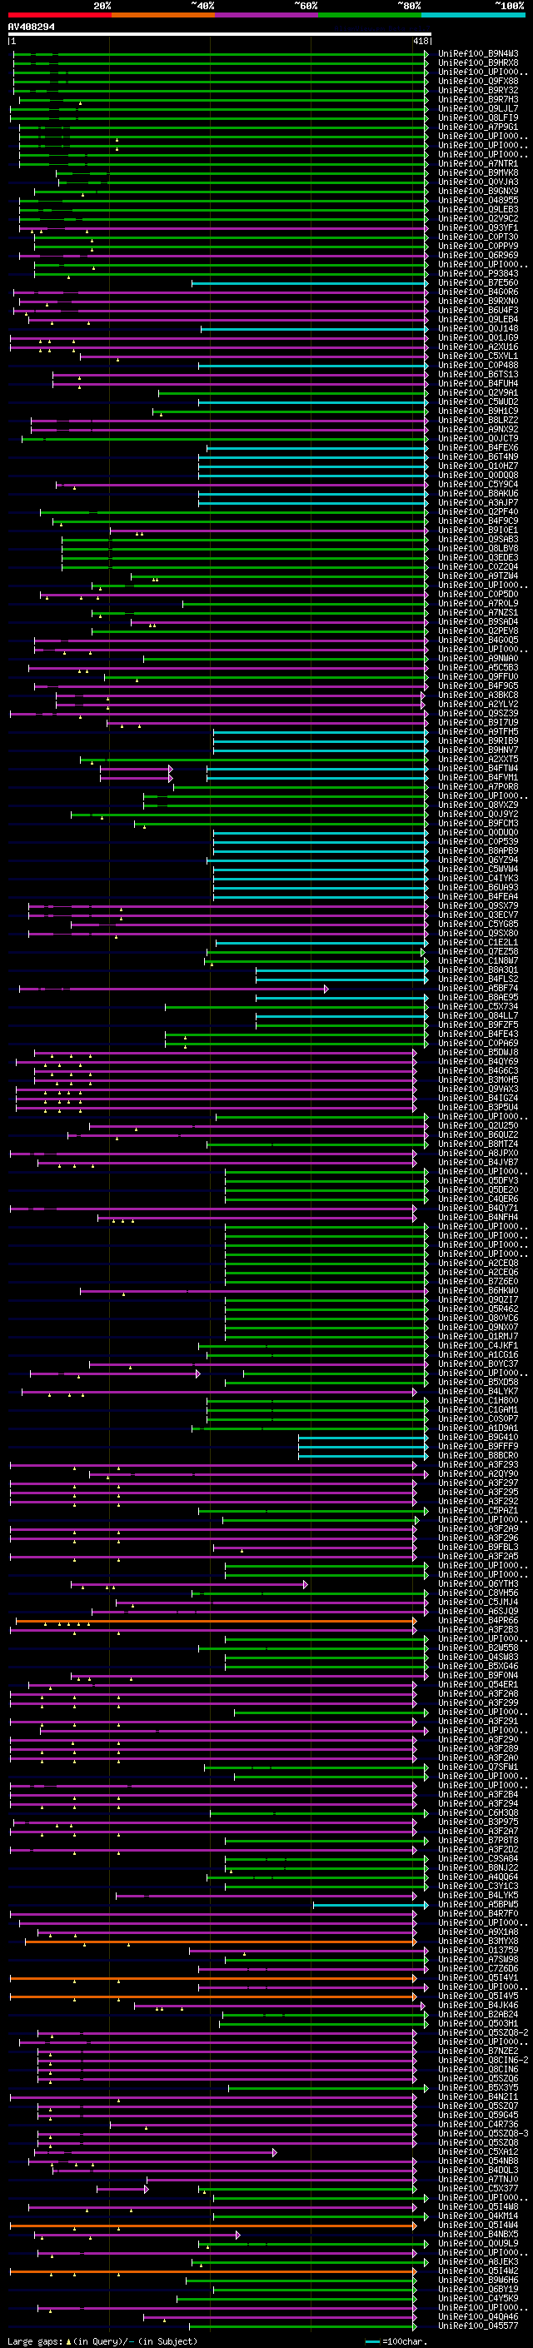Select the UniRef100_Q5SZQ8-2 label
Screen dimensions: 533x2348
[483, 2032]
